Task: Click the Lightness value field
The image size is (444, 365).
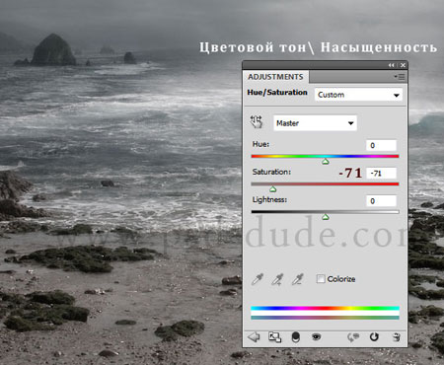Action: [x=381, y=201]
